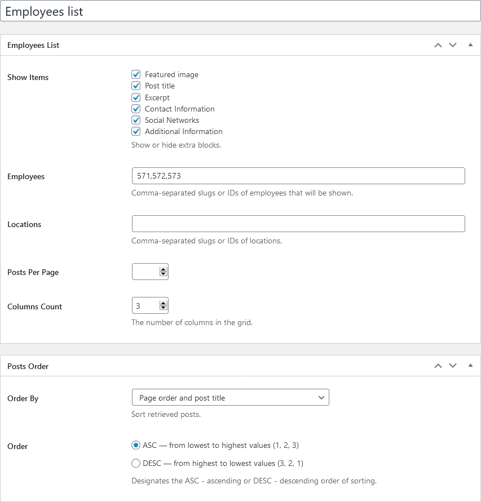481x502 pixels.
Task: Click the Posts Order panel heading
Action: 28,366
